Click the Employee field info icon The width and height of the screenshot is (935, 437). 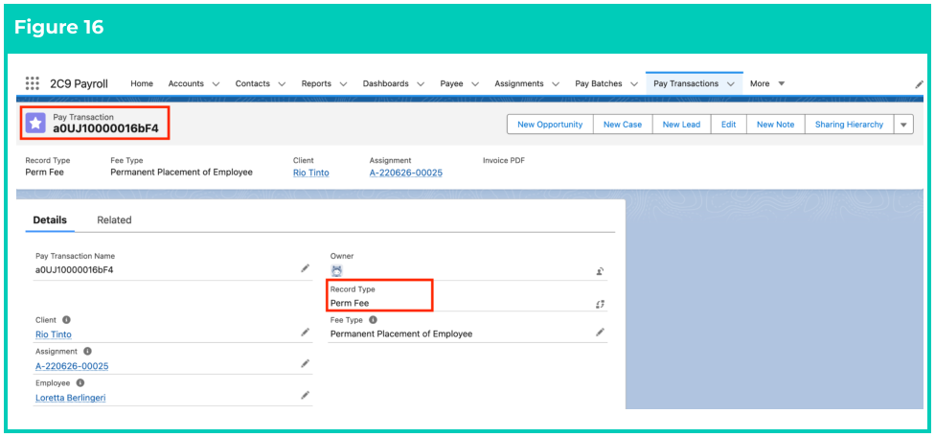point(80,382)
